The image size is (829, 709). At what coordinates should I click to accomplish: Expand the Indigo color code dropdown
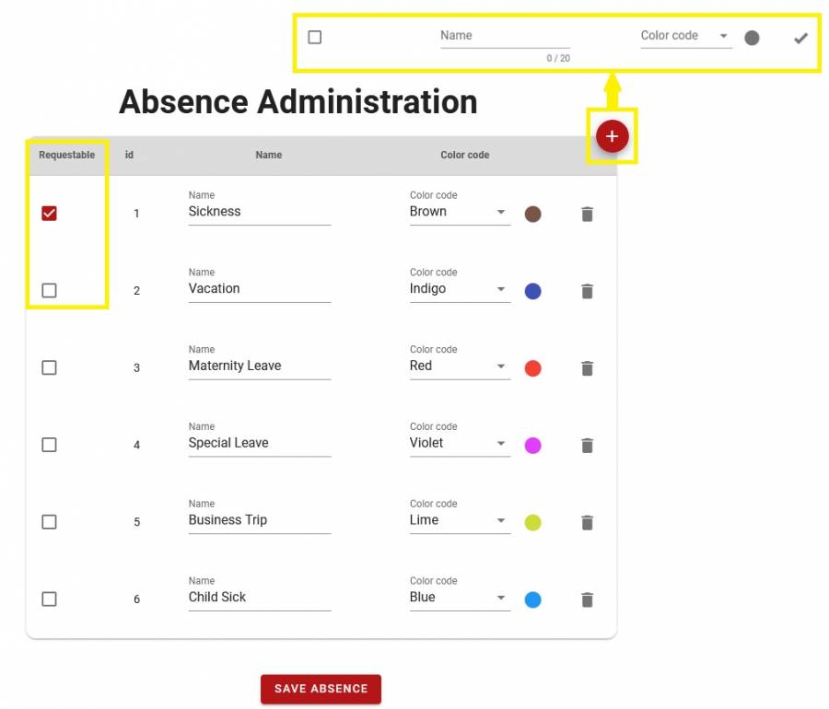(459, 289)
